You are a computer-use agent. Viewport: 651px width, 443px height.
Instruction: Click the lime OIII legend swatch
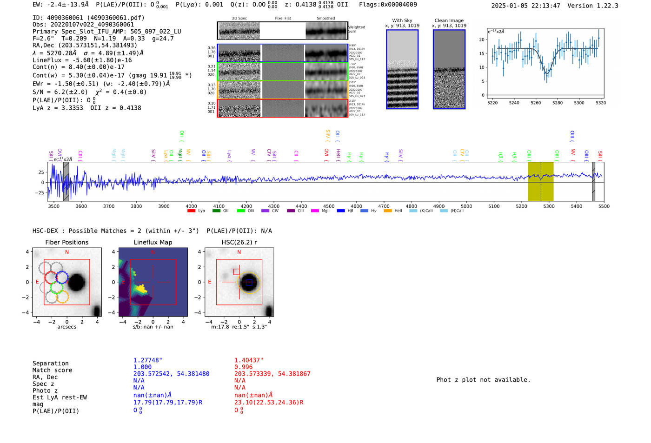[241, 211]
